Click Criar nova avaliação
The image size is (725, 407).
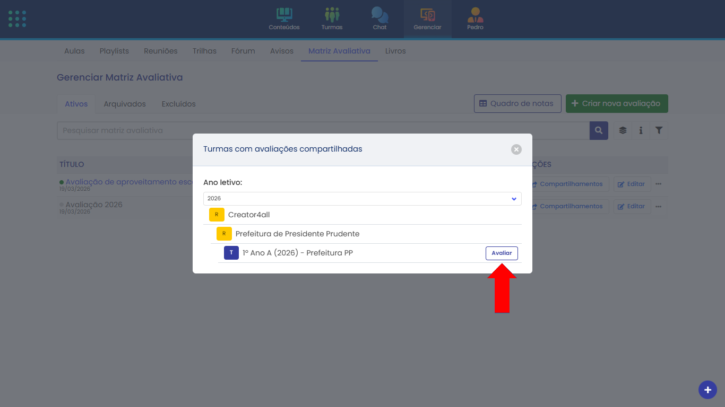(x=617, y=103)
